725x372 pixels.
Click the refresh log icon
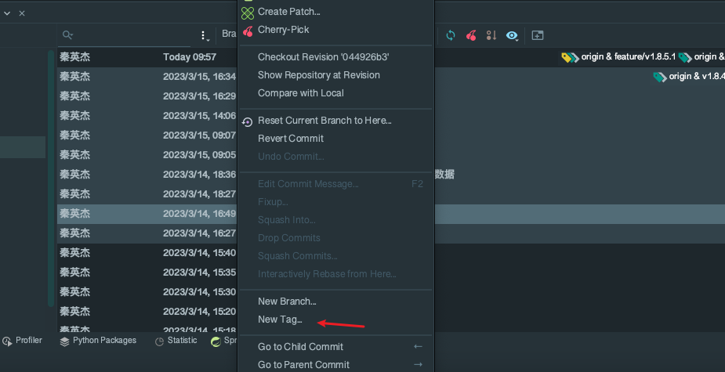coord(451,35)
